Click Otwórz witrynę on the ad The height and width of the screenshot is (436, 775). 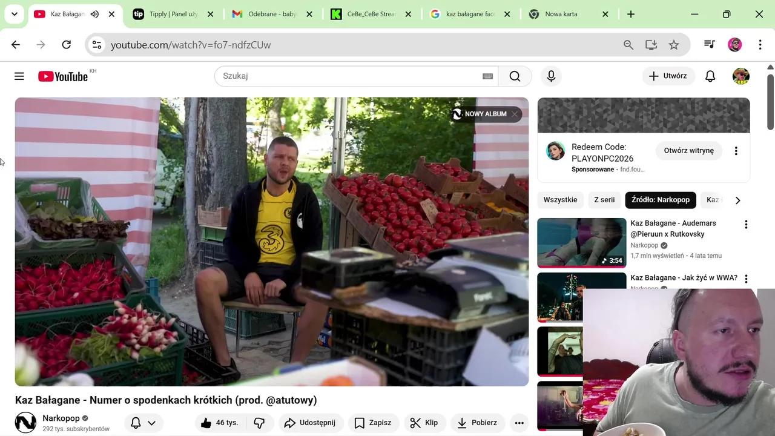click(x=688, y=151)
